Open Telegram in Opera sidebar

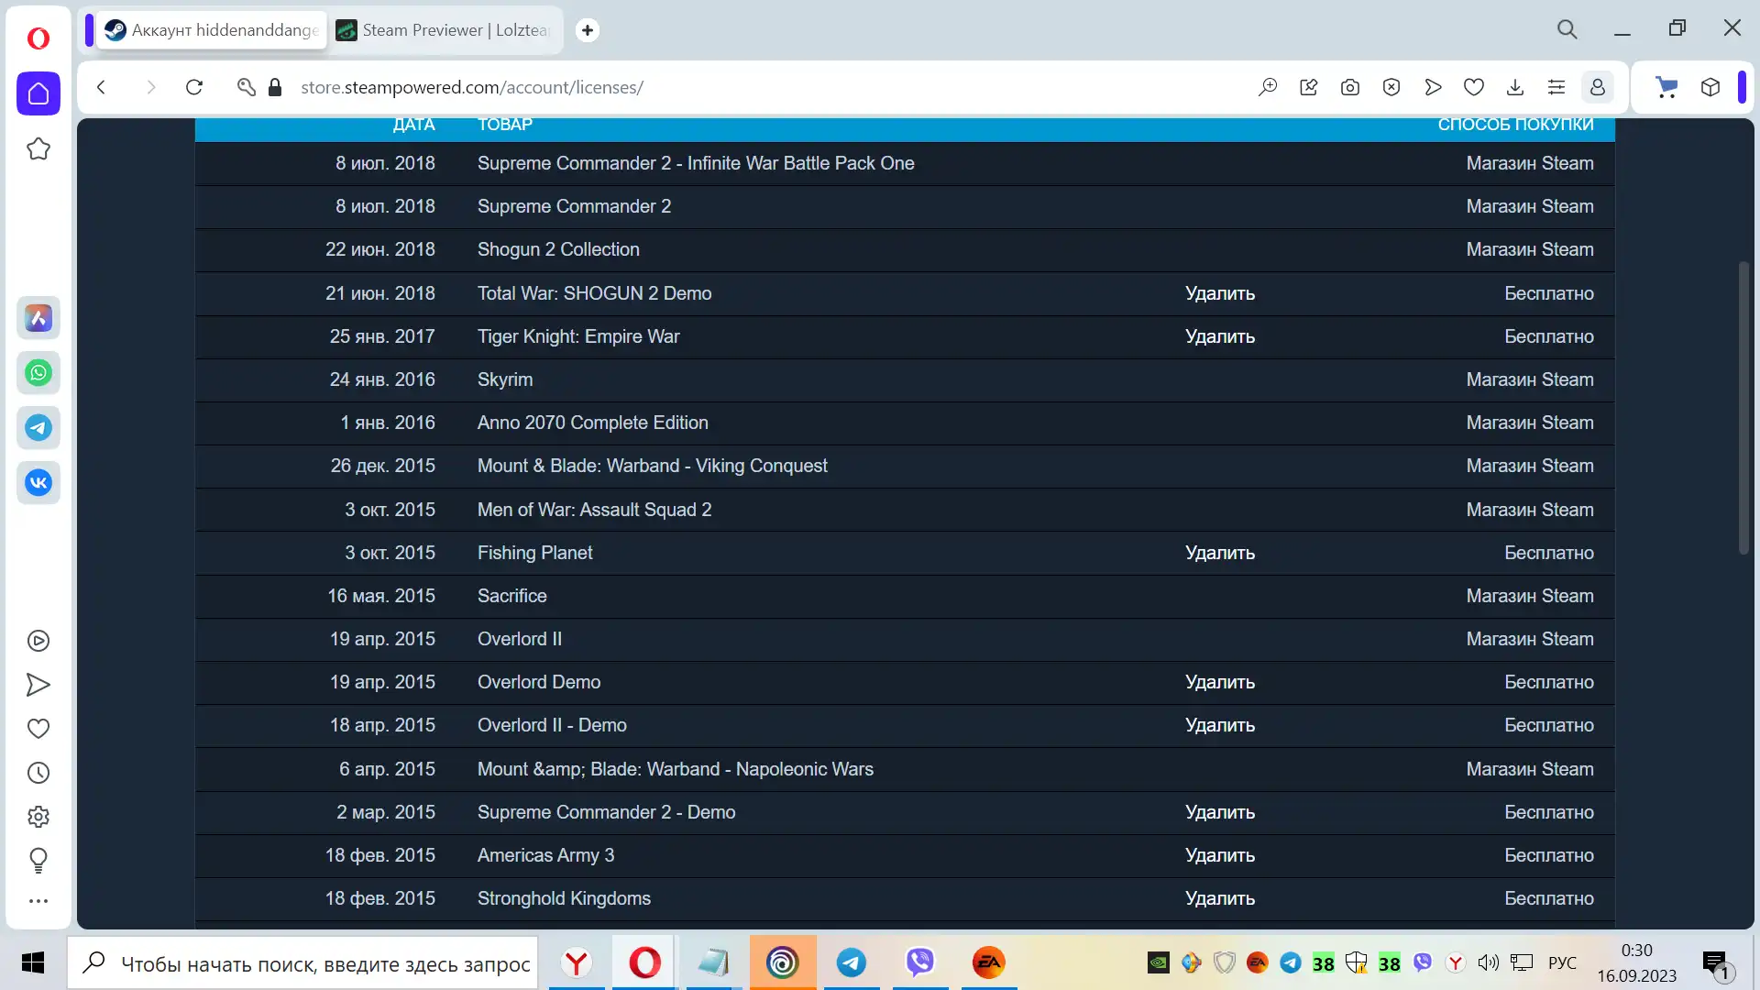[38, 427]
